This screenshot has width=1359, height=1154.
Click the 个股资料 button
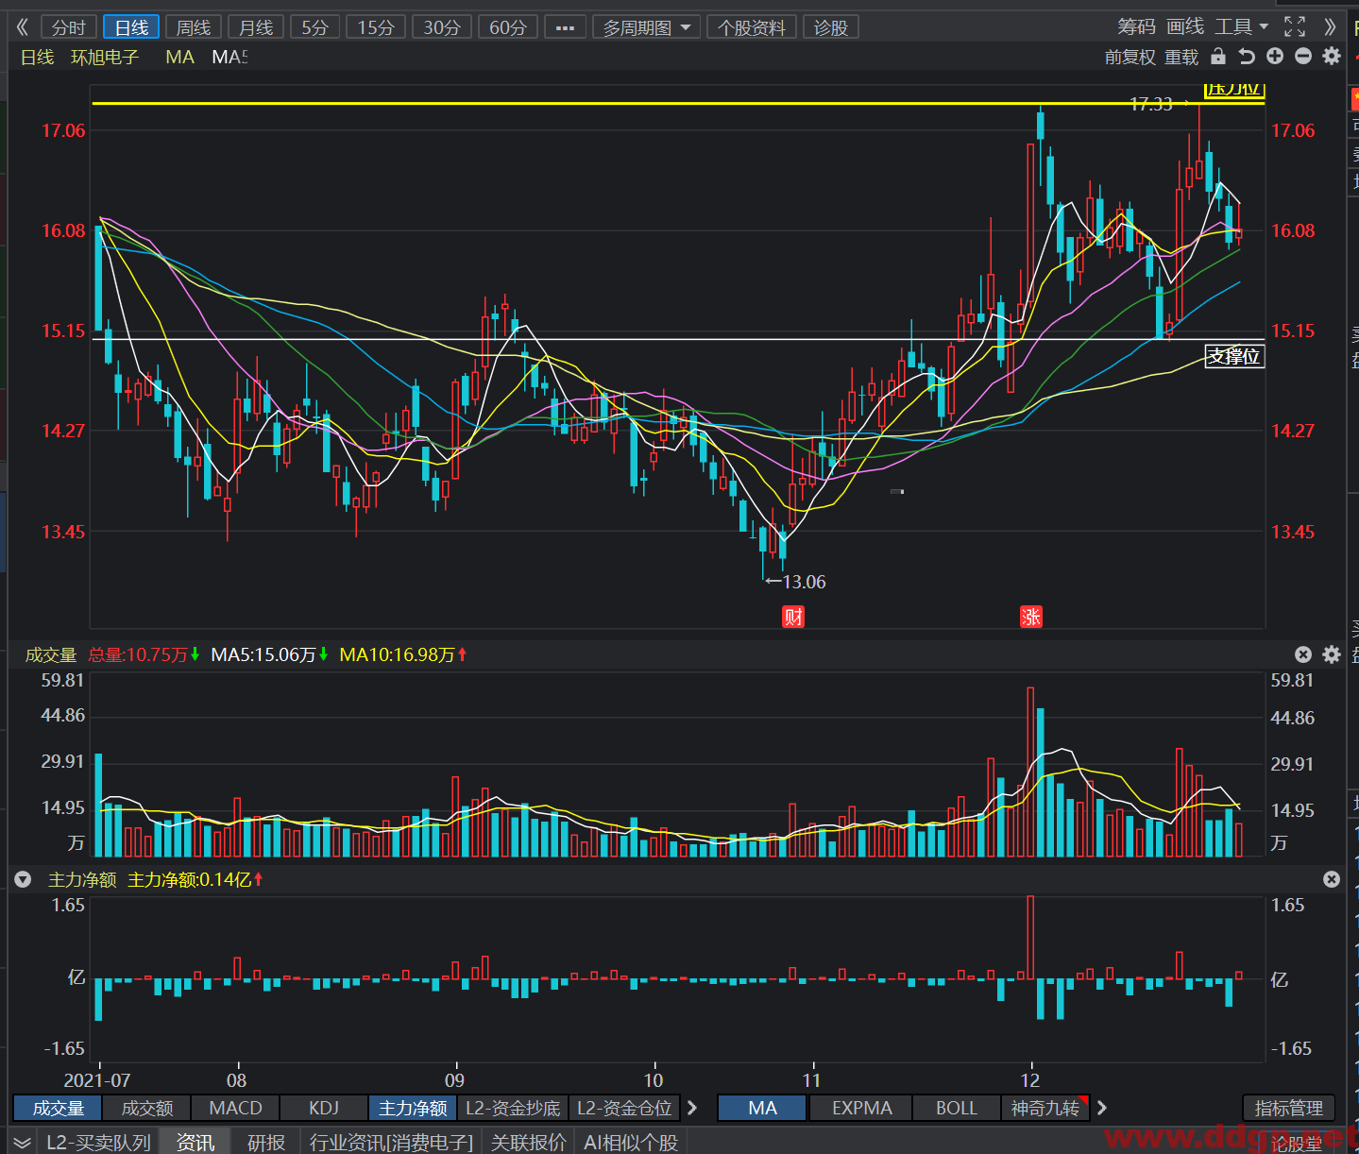tap(752, 27)
